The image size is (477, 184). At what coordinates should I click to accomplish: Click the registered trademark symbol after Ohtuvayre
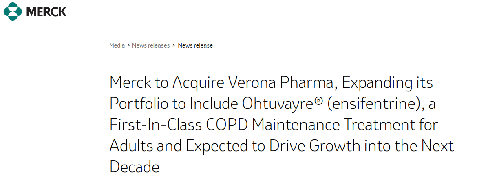pyautogui.click(x=318, y=101)
